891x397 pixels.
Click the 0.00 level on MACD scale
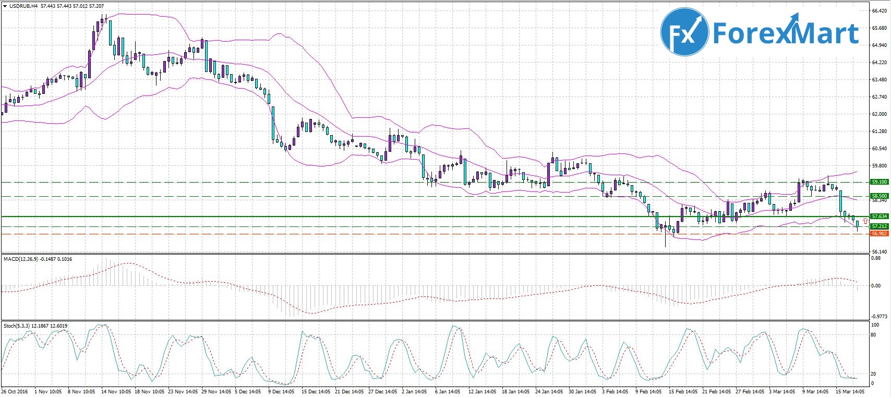[x=876, y=286]
